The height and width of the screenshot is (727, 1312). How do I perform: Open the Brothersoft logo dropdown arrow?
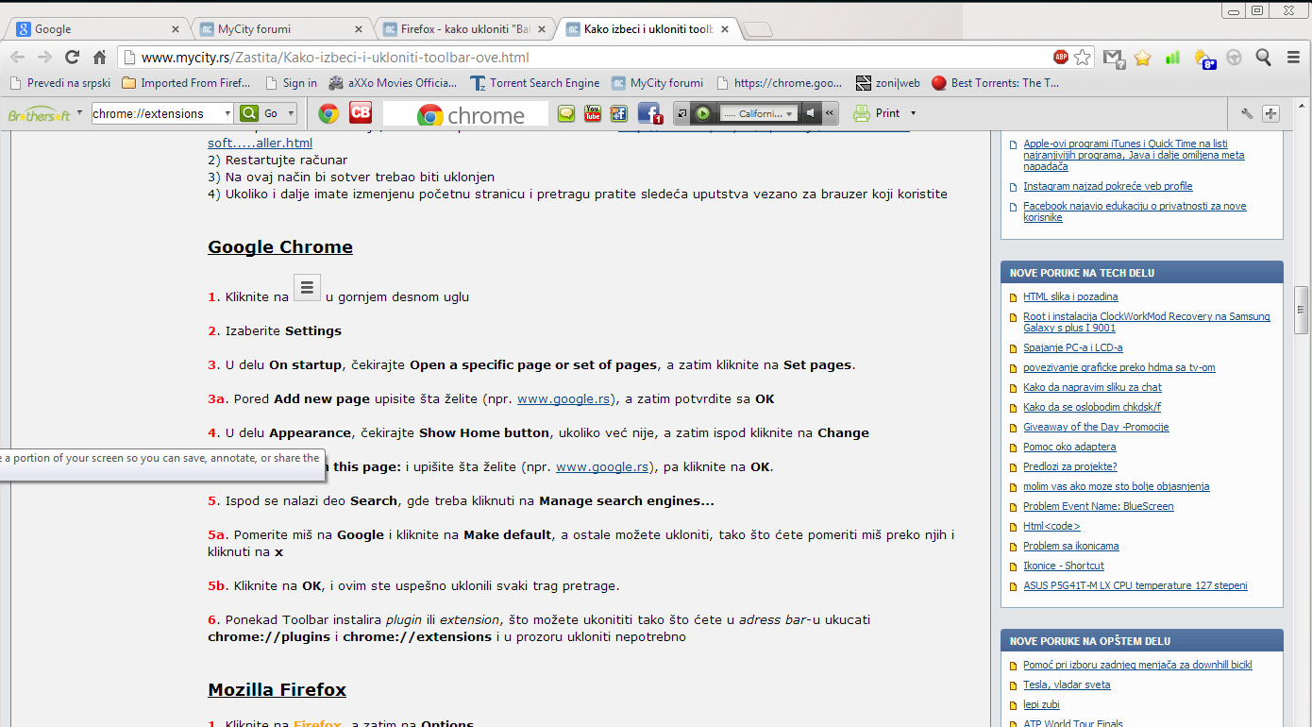tap(79, 112)
